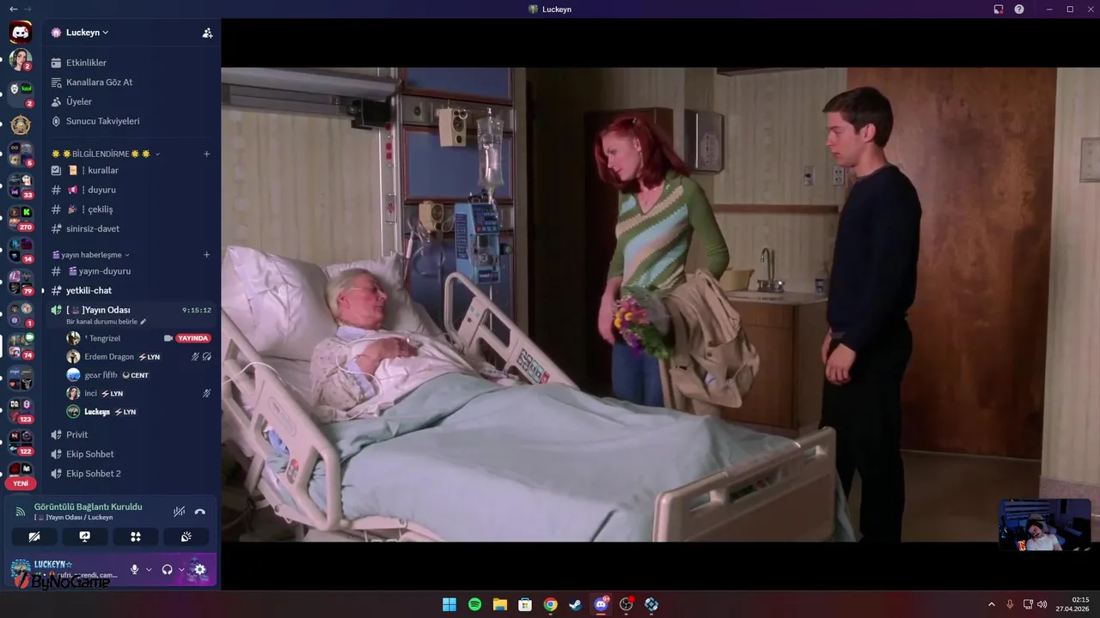Open the server folder with 123 badge
Screen dimensions: 1100x618
click(21, 409)
